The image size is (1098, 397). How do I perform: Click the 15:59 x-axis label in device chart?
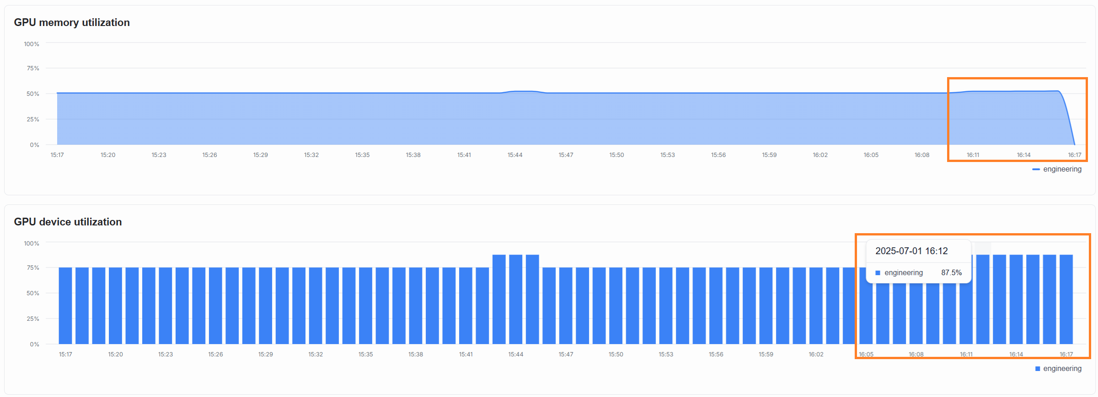point(766,355)
